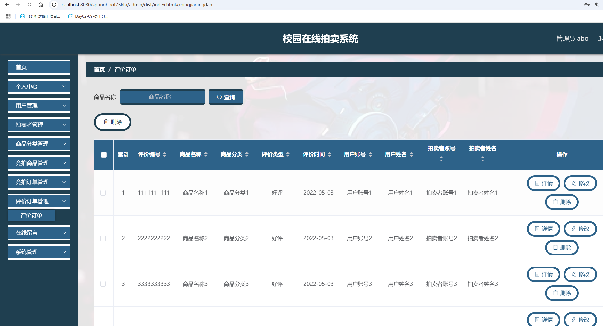Open the password key icon
Screen dimensions: 603x326
(587, 5)
